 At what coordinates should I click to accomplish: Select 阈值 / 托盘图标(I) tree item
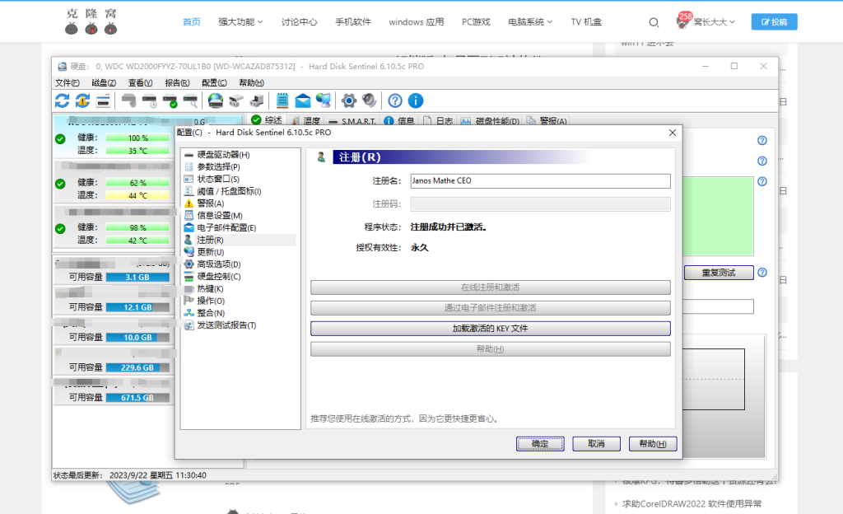pyautogui.click(x=228, y=191)
